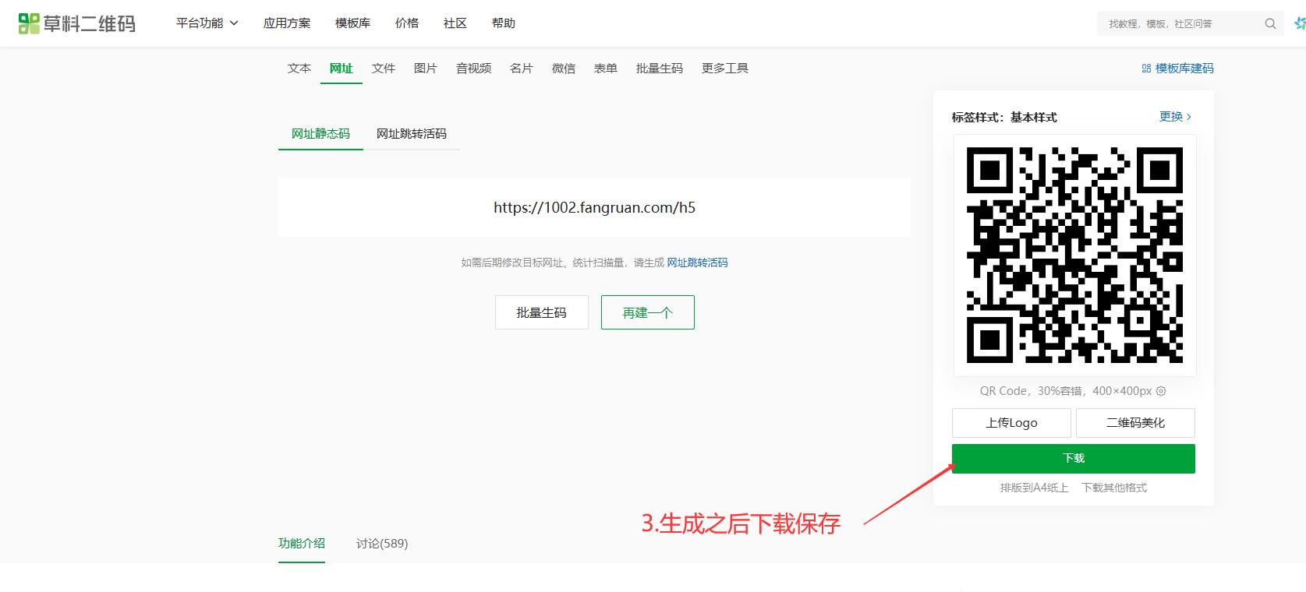This screenshot has height=592, width=1306.
Task: Open the 模板库 menu item
Action: (352, 23)
